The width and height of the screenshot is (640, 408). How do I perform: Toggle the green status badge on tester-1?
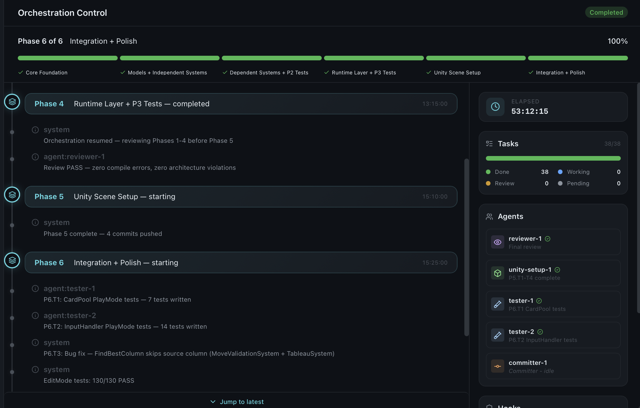tap(539, 301)
